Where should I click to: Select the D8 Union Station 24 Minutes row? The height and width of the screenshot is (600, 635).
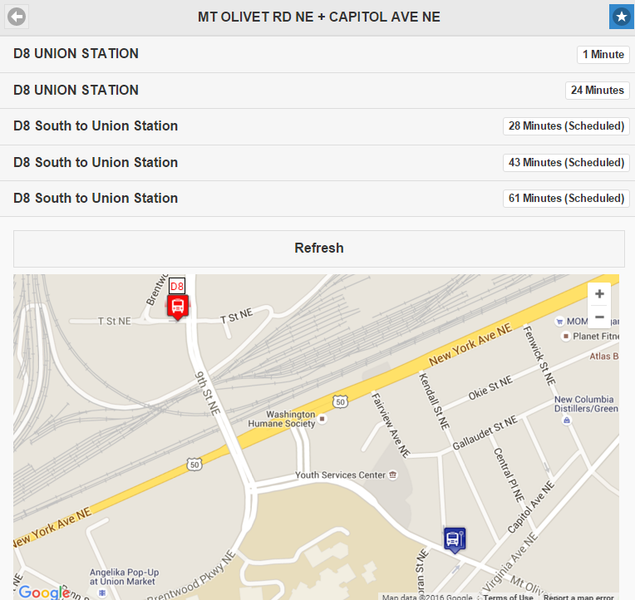317,91
